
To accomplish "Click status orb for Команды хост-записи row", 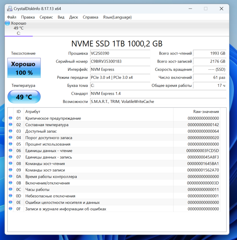I will (x=10, y=170).
